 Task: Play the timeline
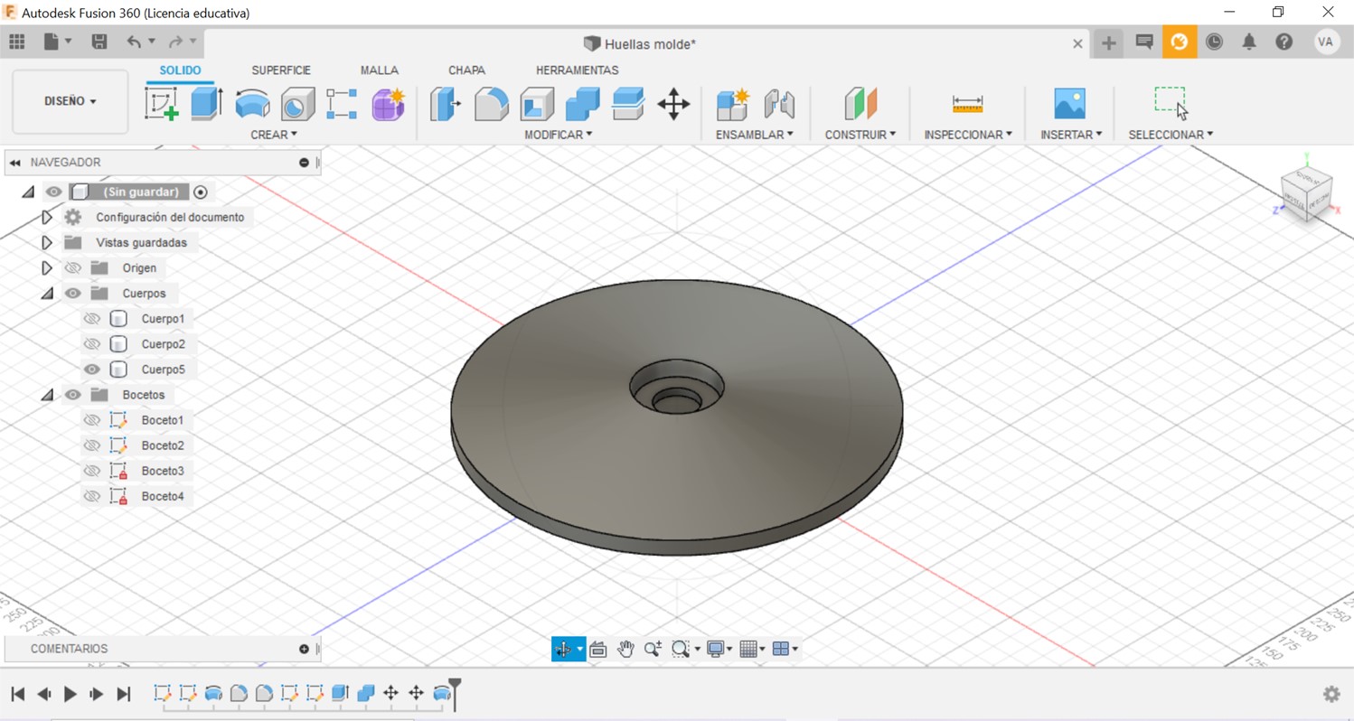click(71, 694)
